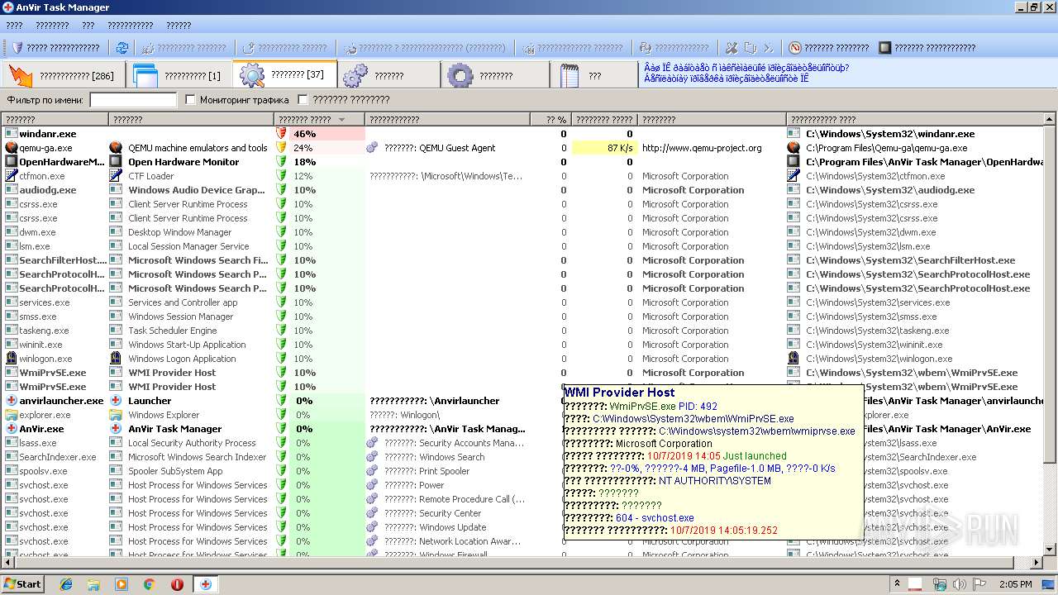The image size is (1058, 595).
Task: Click the explorer.exe folder icon
Action: (x=12, y=415)
